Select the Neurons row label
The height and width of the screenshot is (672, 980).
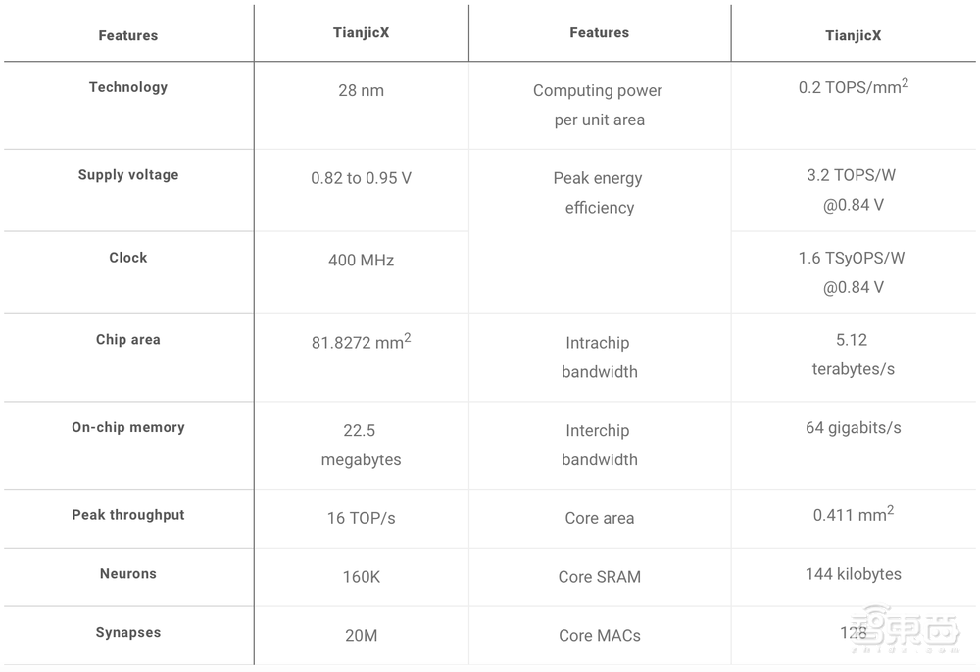pyautogui.click(x=128, y=574)
